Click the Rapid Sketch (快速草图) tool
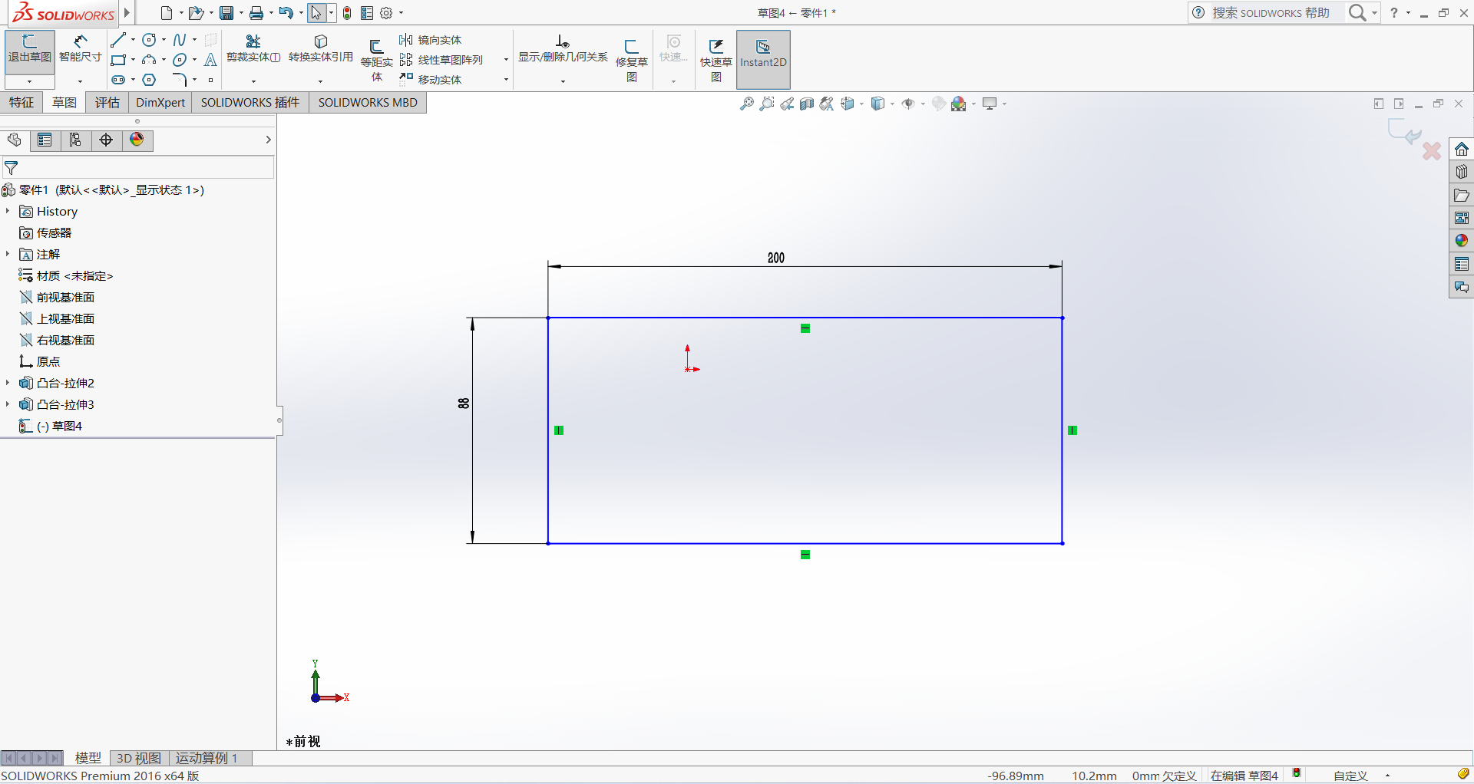The image size is (1474, 784). tap(716, 60)
